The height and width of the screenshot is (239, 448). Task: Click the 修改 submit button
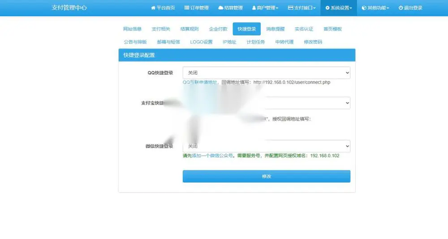[x=266, y=176]
